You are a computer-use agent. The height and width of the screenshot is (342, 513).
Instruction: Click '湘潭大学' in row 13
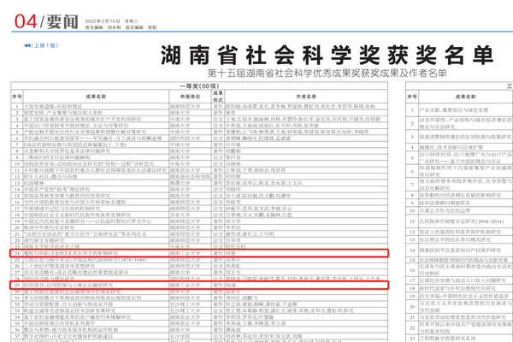click(180, 183)
